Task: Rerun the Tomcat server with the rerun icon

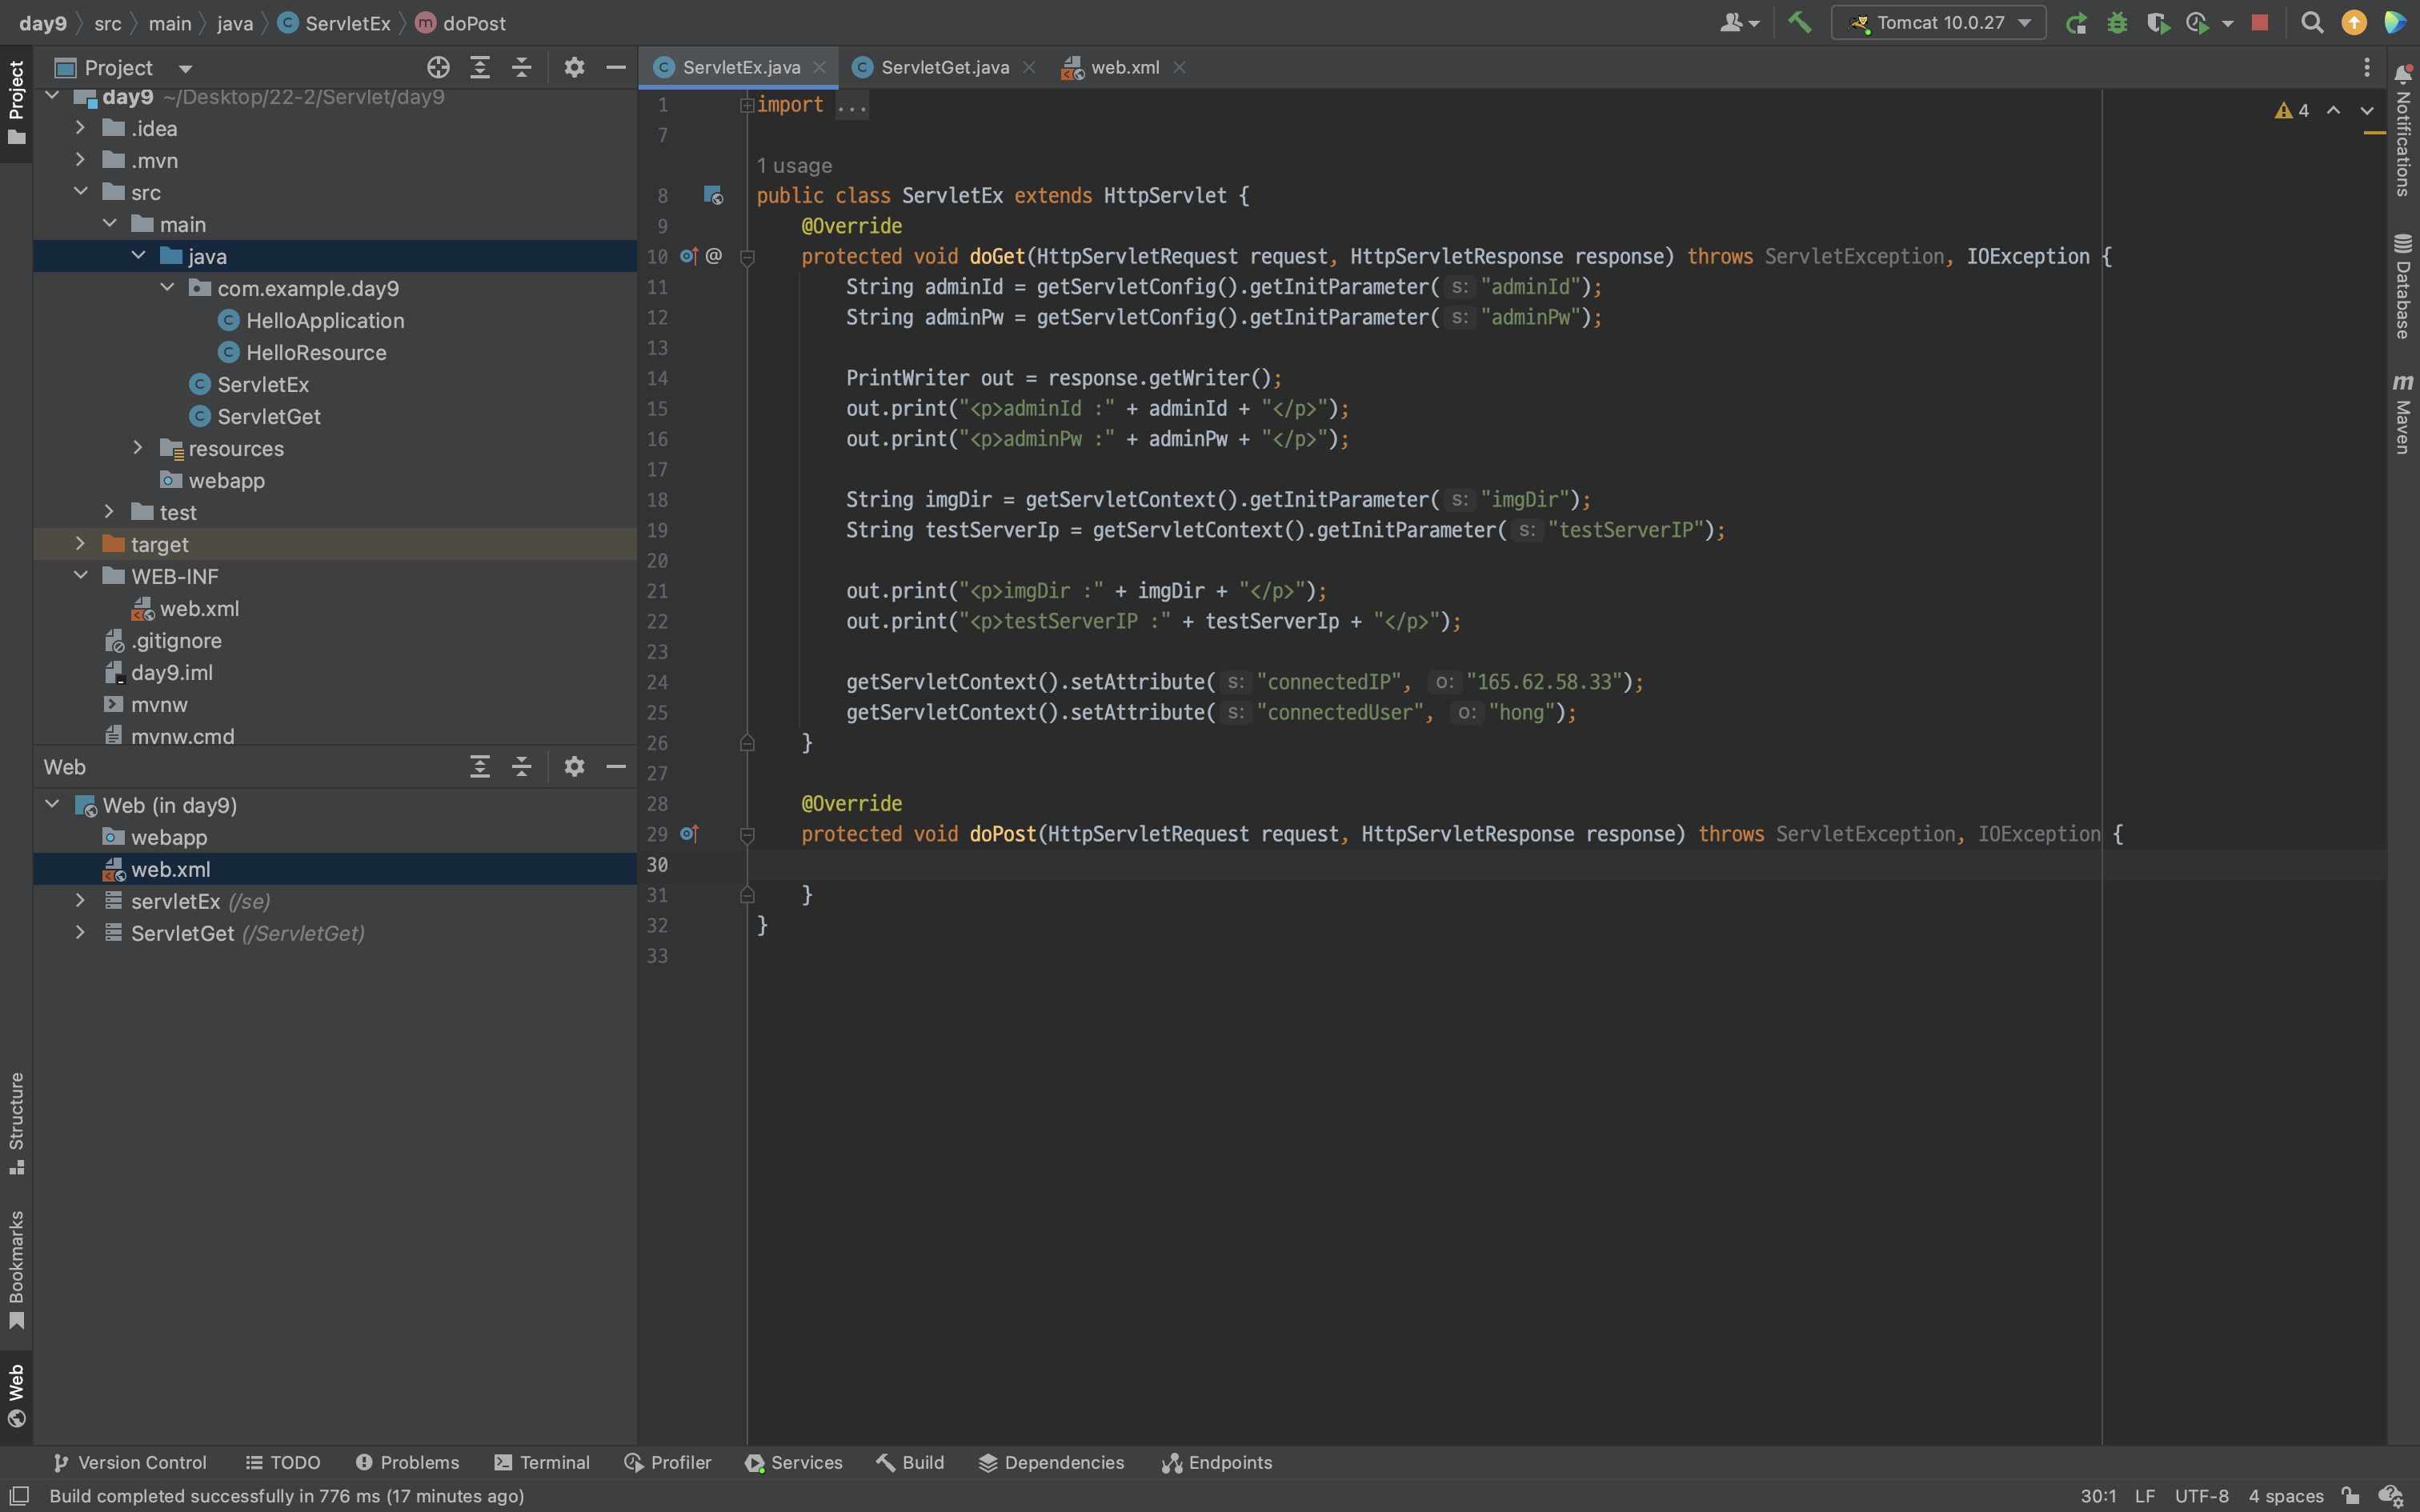Action: [2076, 22]
